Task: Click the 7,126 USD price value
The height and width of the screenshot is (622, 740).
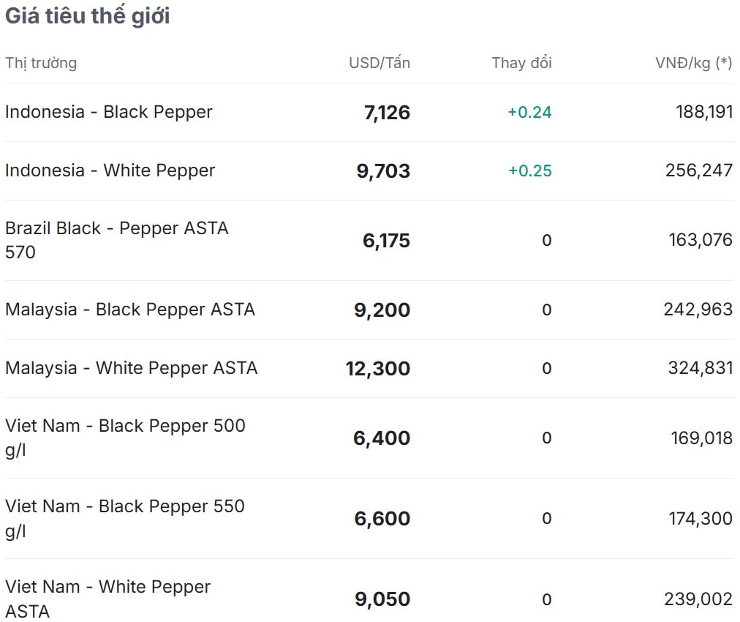Action: click(x=387, y=113)
